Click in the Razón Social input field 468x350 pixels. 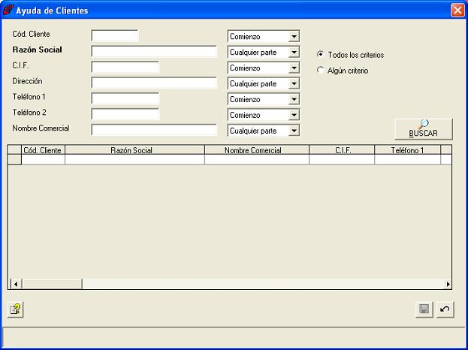click(x=154, y=52)
